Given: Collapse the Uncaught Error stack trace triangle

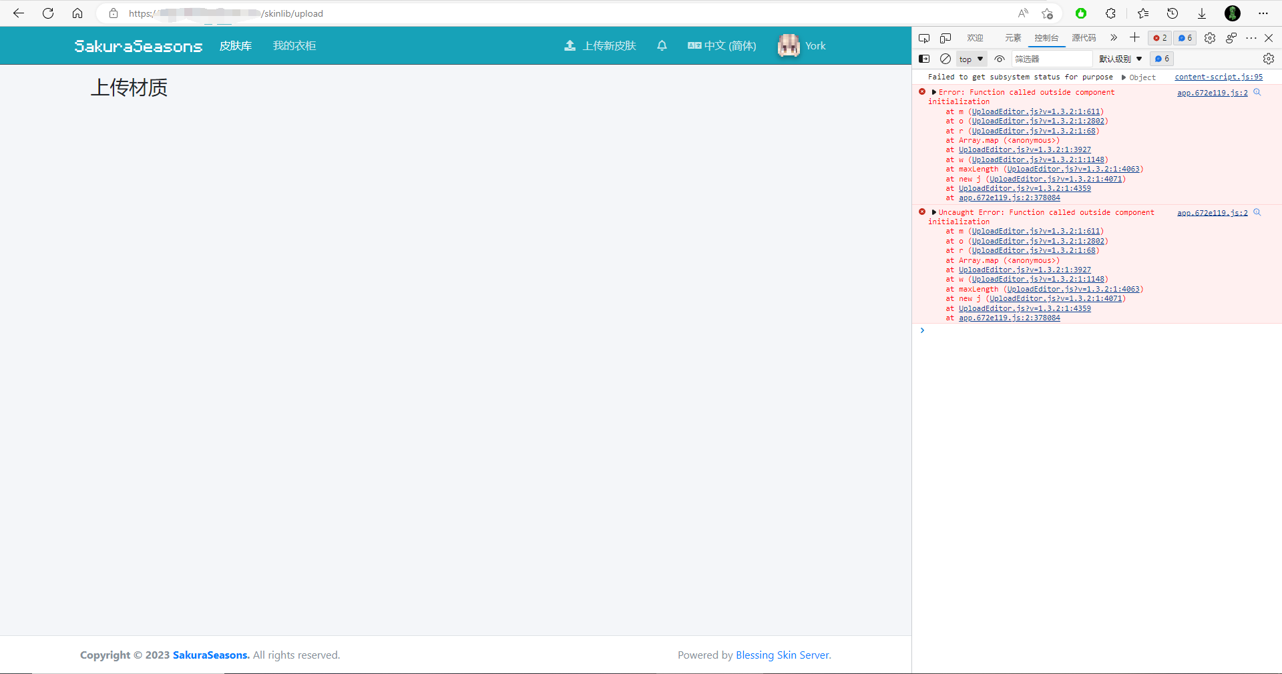Looking at the screenshot, I should 933,212.
